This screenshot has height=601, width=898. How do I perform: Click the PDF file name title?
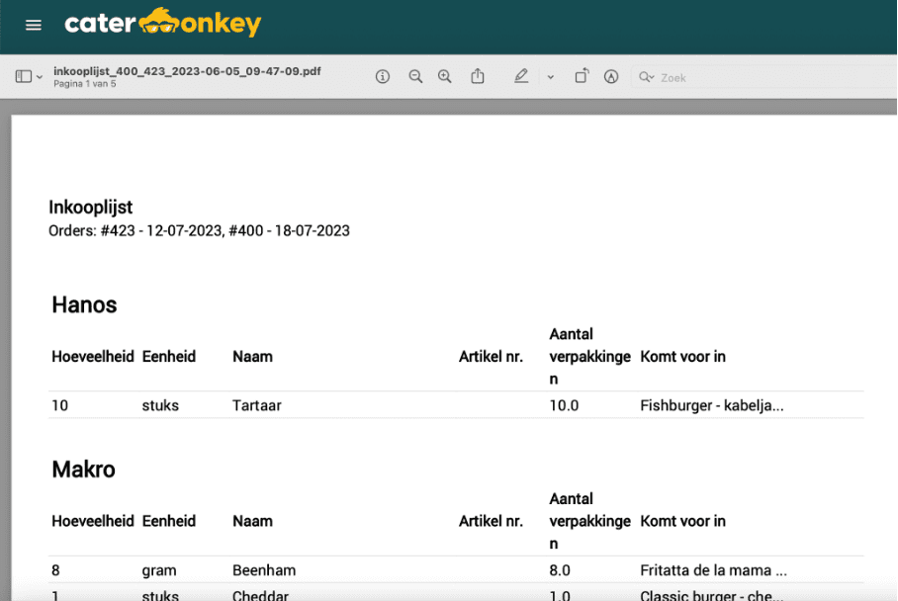click(187, 71)
